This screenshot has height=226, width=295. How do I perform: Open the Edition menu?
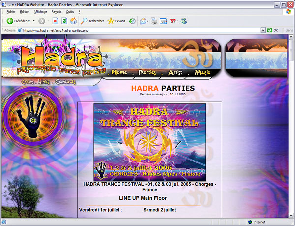click(25, 12)
